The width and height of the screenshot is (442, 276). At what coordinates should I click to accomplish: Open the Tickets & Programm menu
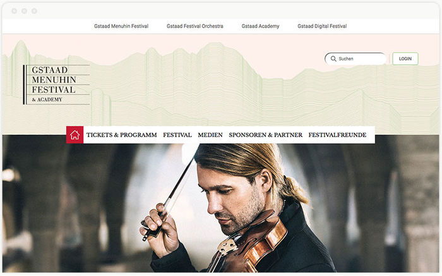point(121,135)
